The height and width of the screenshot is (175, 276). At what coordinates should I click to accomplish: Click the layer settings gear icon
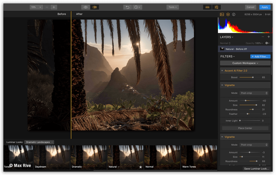coord(266,43)
